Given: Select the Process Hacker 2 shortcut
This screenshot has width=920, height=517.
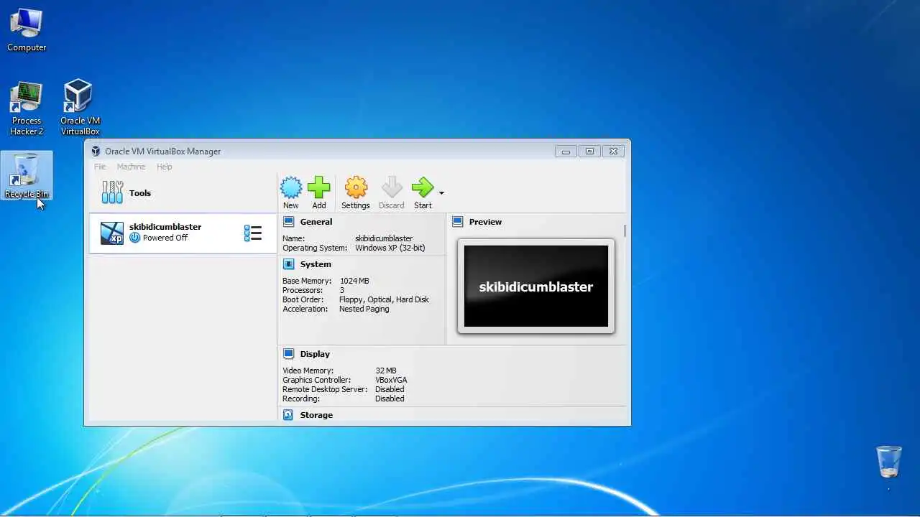Looking at the screenshot, I should click(27, 108).
